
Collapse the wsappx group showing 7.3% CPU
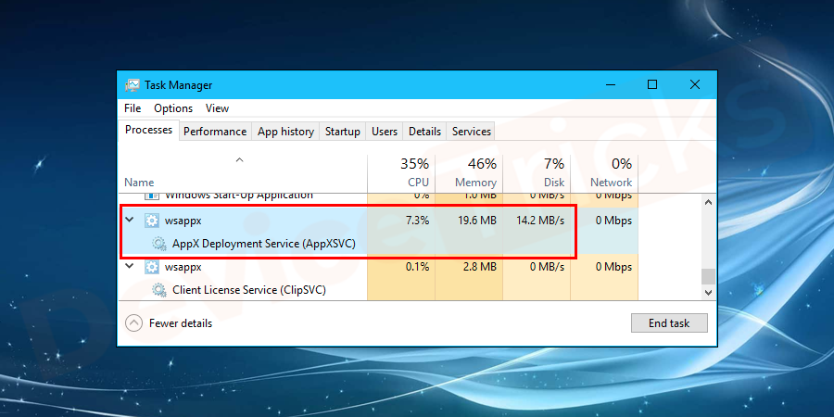point(129,220)
